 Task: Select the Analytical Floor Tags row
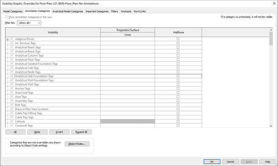point(103,60)
